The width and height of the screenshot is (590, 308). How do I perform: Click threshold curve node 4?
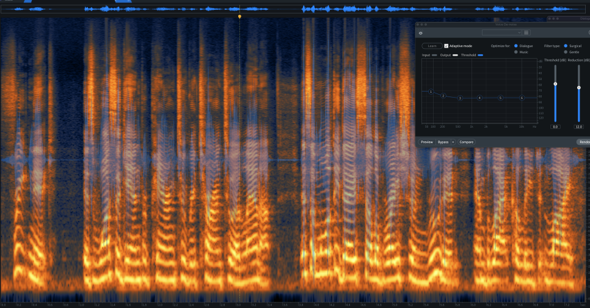[x=479, y=98]
